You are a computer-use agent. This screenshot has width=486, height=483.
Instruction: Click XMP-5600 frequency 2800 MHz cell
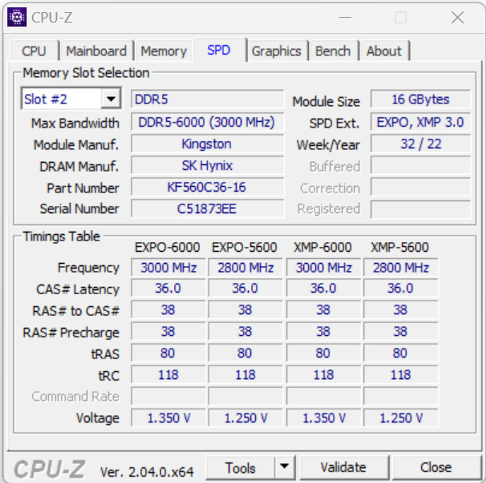coord(401,267)
